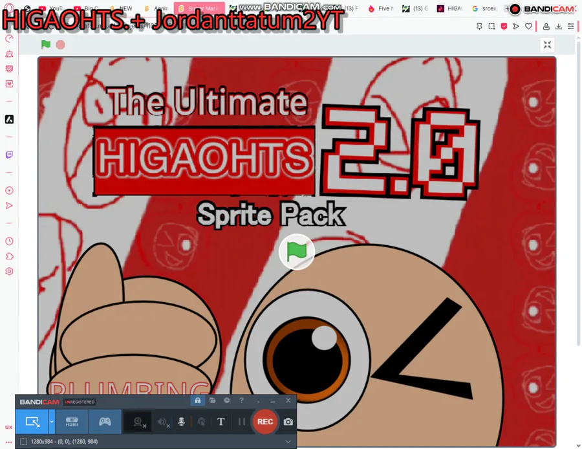Exit full screen mode on the Scratch stage

547,45
